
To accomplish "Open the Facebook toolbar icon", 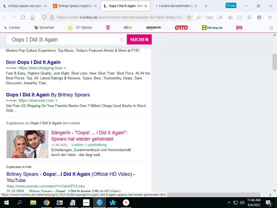I will pyautogui.click(x=259, y=17).
